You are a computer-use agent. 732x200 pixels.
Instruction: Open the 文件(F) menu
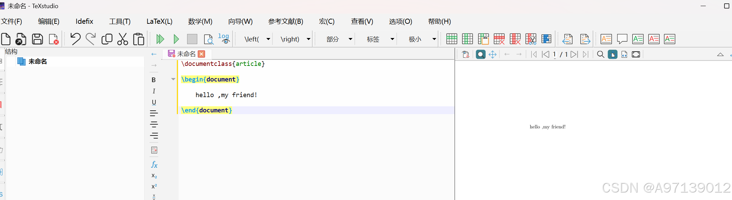click(x=11, y=21)
